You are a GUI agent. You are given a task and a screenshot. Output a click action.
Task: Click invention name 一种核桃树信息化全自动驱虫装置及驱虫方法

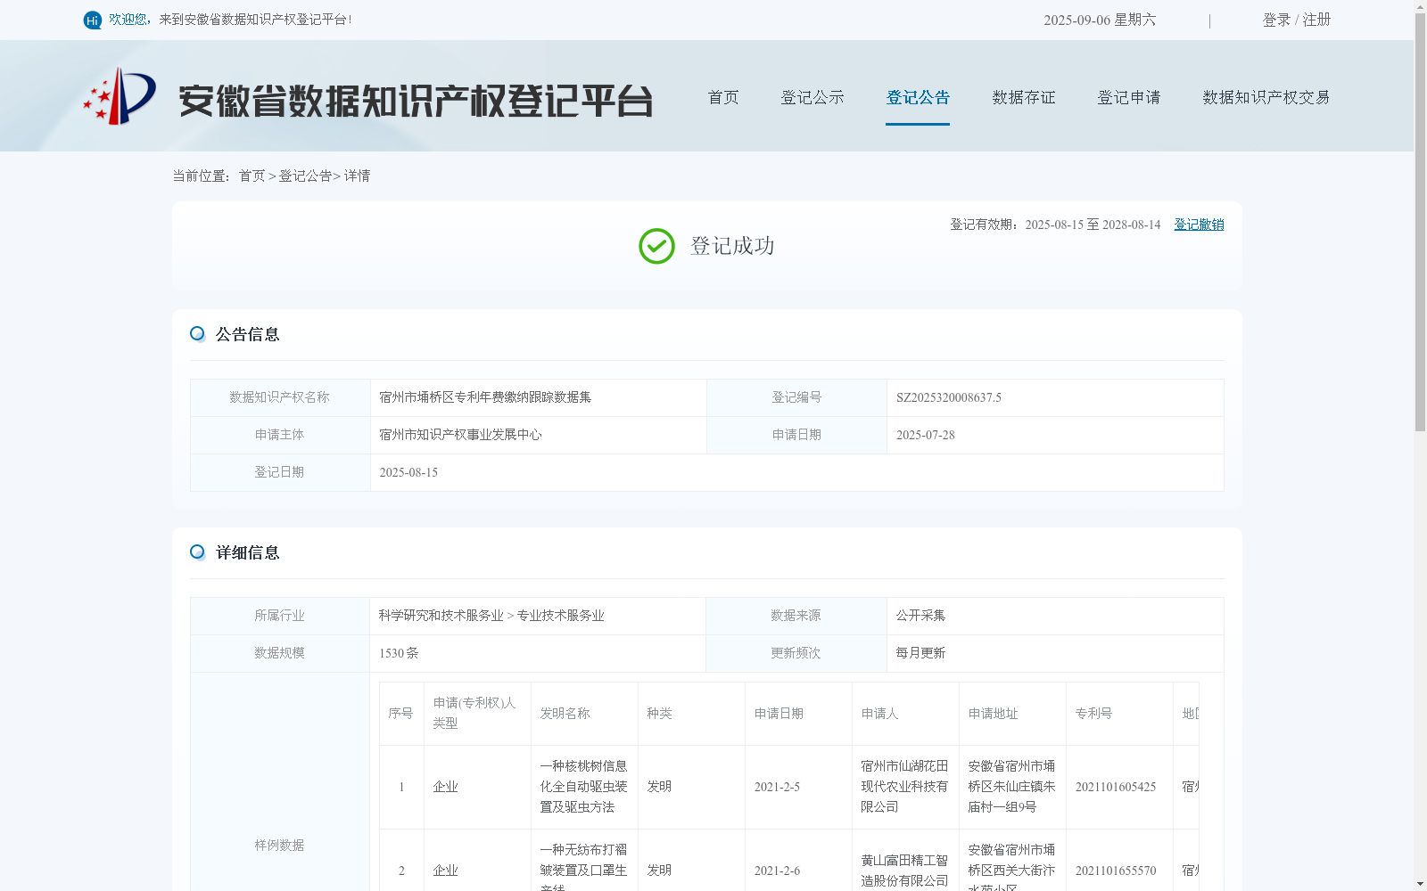coord(583,787)
